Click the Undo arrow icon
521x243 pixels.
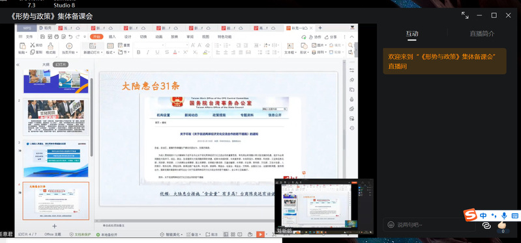70,37
